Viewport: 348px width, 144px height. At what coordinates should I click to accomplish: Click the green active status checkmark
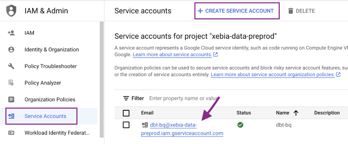(x=240, y=125)
